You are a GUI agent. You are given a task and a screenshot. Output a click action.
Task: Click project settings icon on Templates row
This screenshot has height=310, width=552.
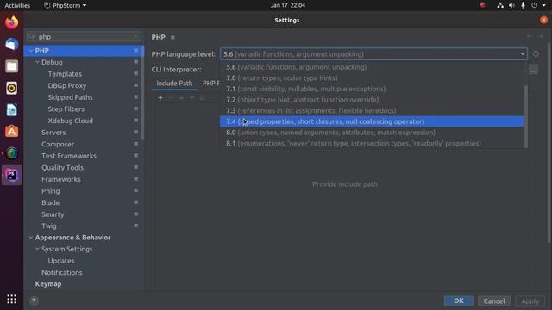tap(136, 73)
